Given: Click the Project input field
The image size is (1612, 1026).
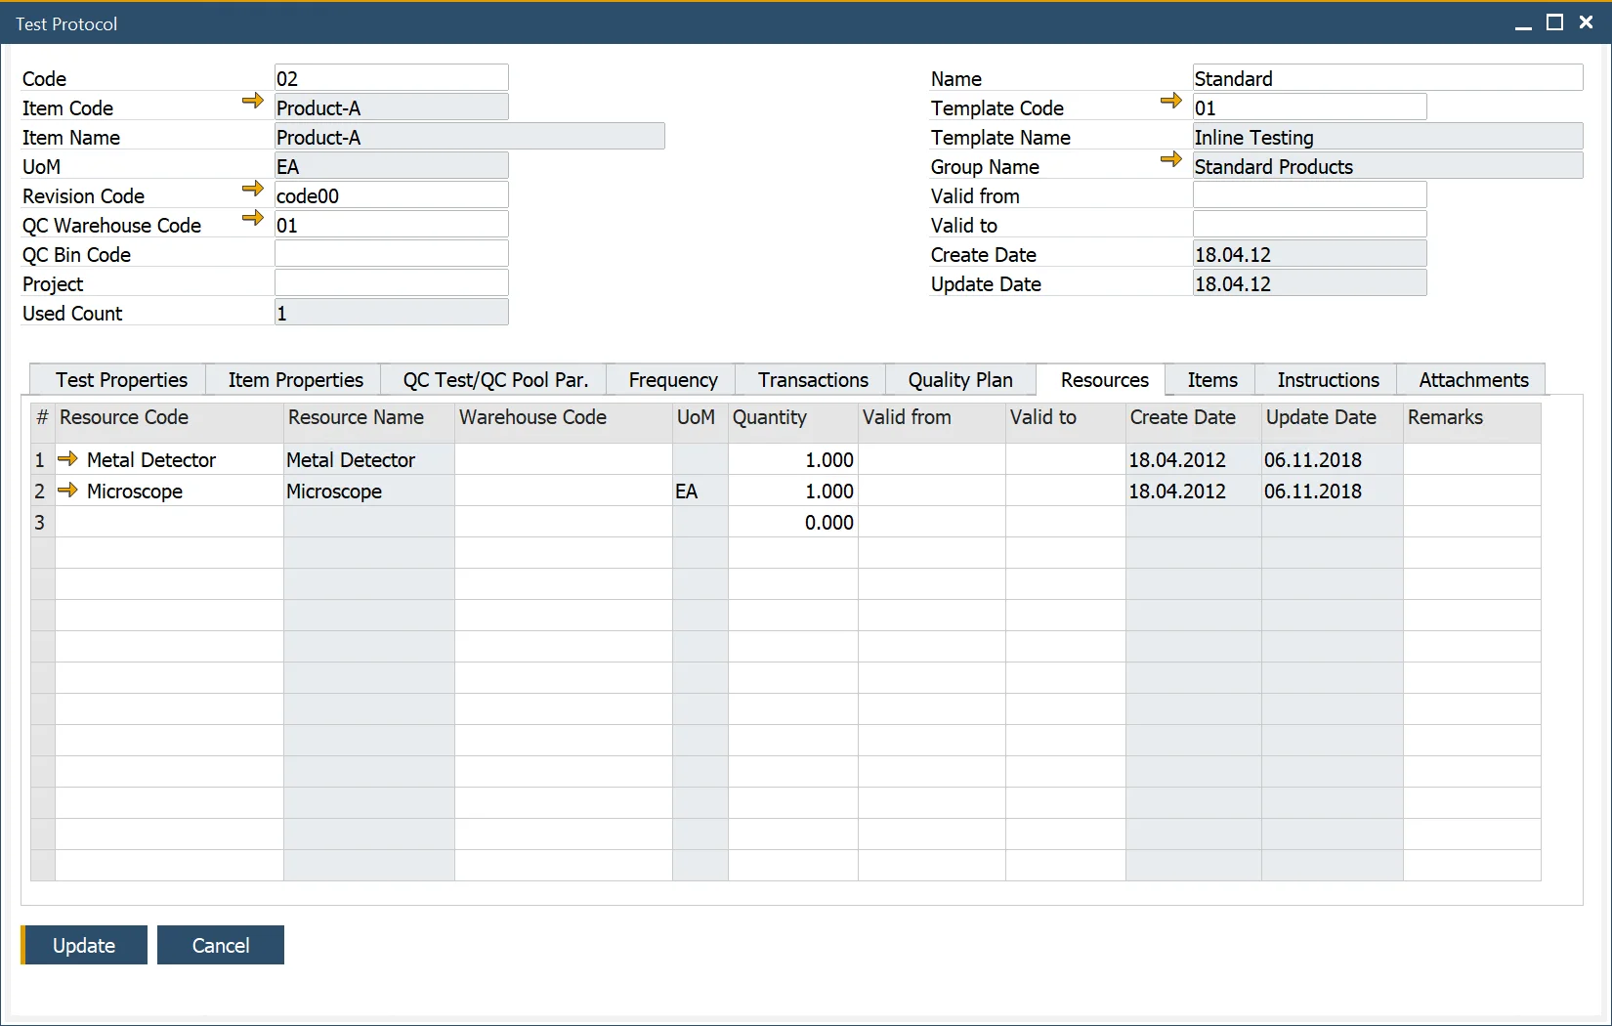Looking at the screenshot, I should click(391, 283).
